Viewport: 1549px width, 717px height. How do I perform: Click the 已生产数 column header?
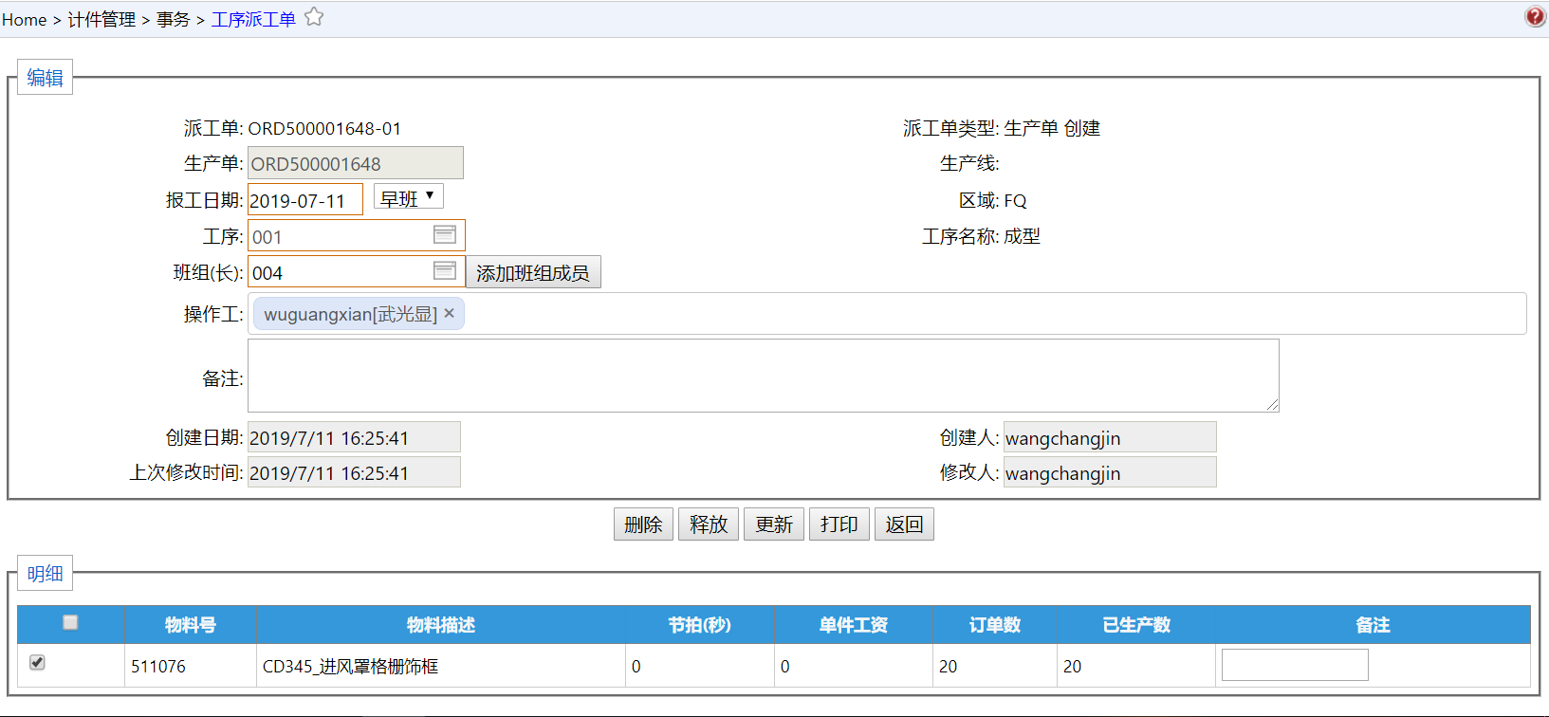1136,625
